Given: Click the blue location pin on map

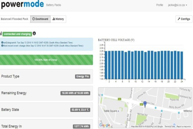Looking at the screenshot, I should click(145, 104).
